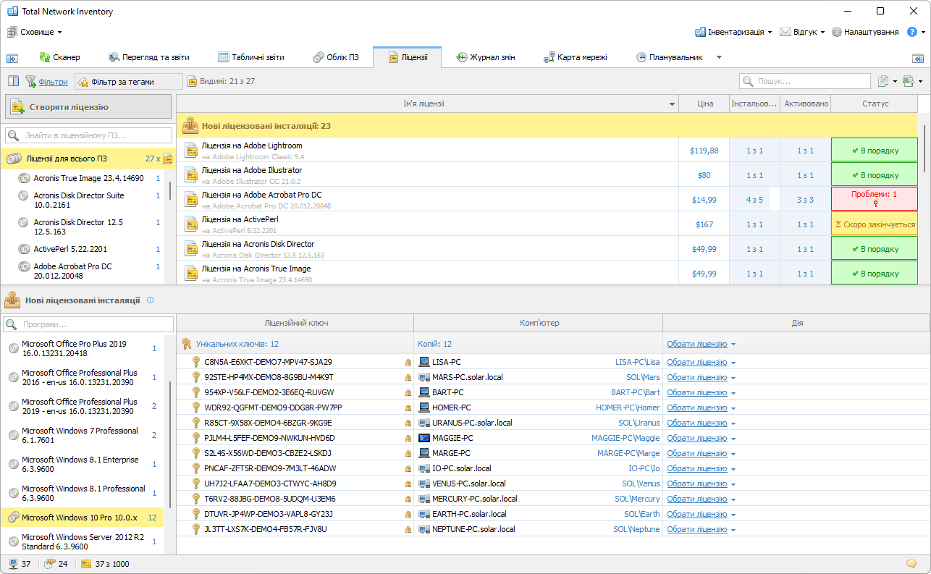Expand the Інвентаризація dropdown
The width and height of the screenshot is (931, 574).
[x=733, y=32]
